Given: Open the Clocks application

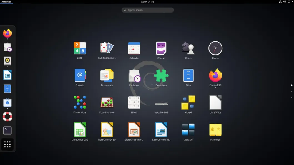Looking at the screenshot, I should pyautogui.click(x=215, y=48).
